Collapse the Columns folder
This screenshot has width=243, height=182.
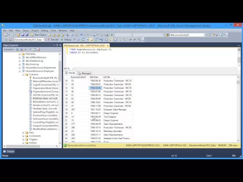coord(23,75)
